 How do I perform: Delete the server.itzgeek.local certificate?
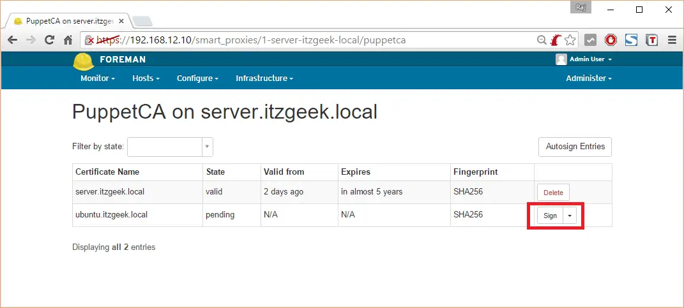tap(553, 193)
